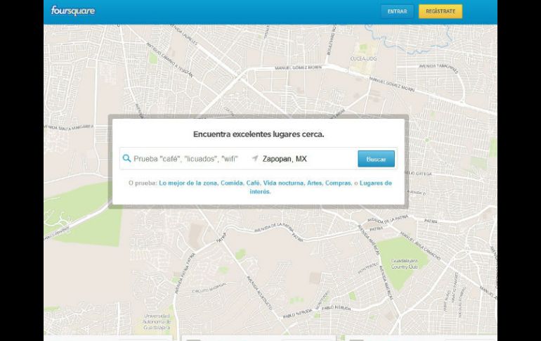This screenshot has width=541, height=341.
Task: Choose the Café category link
Action: pos(253,183)
